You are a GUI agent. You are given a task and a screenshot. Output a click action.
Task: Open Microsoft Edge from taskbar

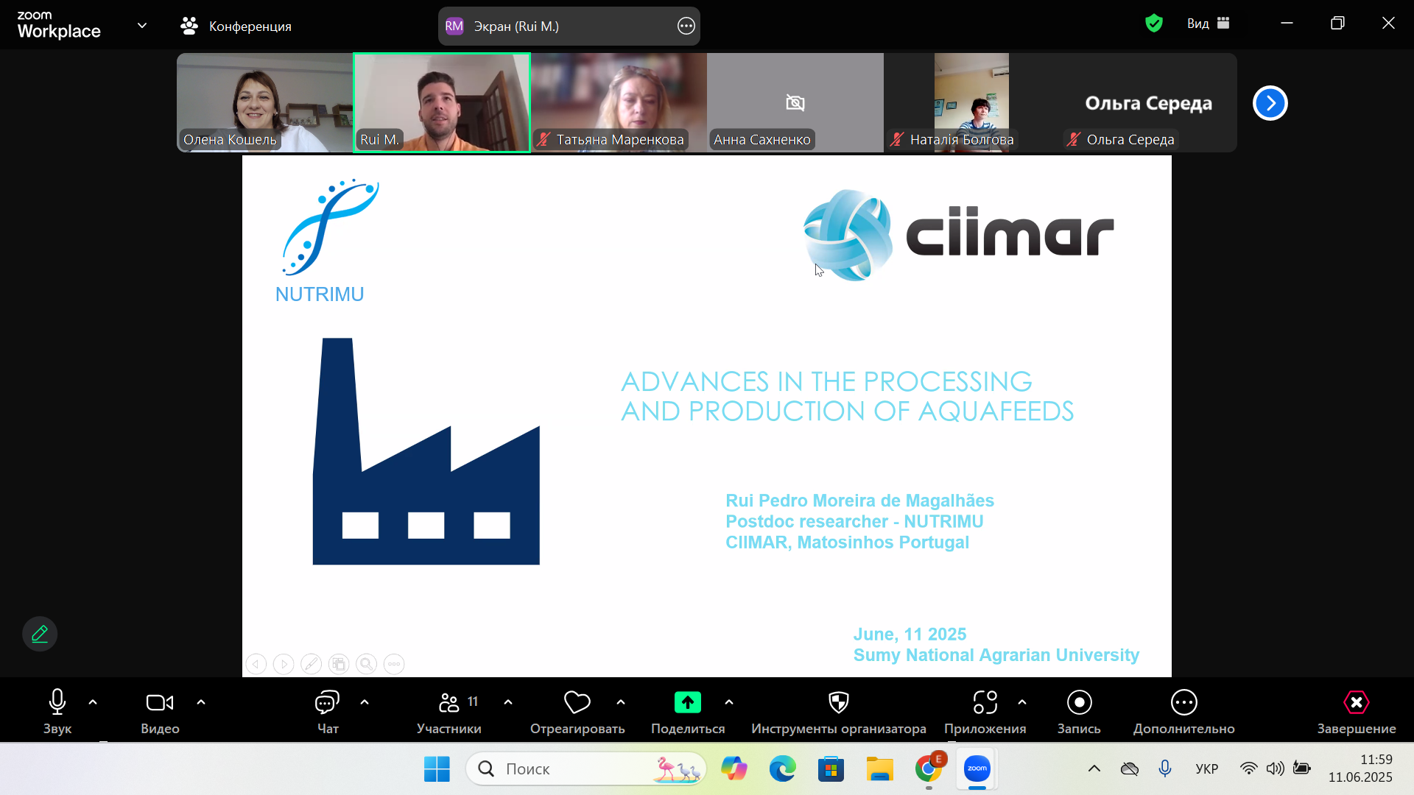783,769
